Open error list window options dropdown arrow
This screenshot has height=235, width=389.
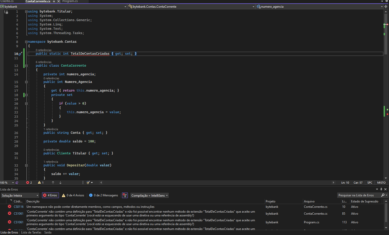pos(377,189)
